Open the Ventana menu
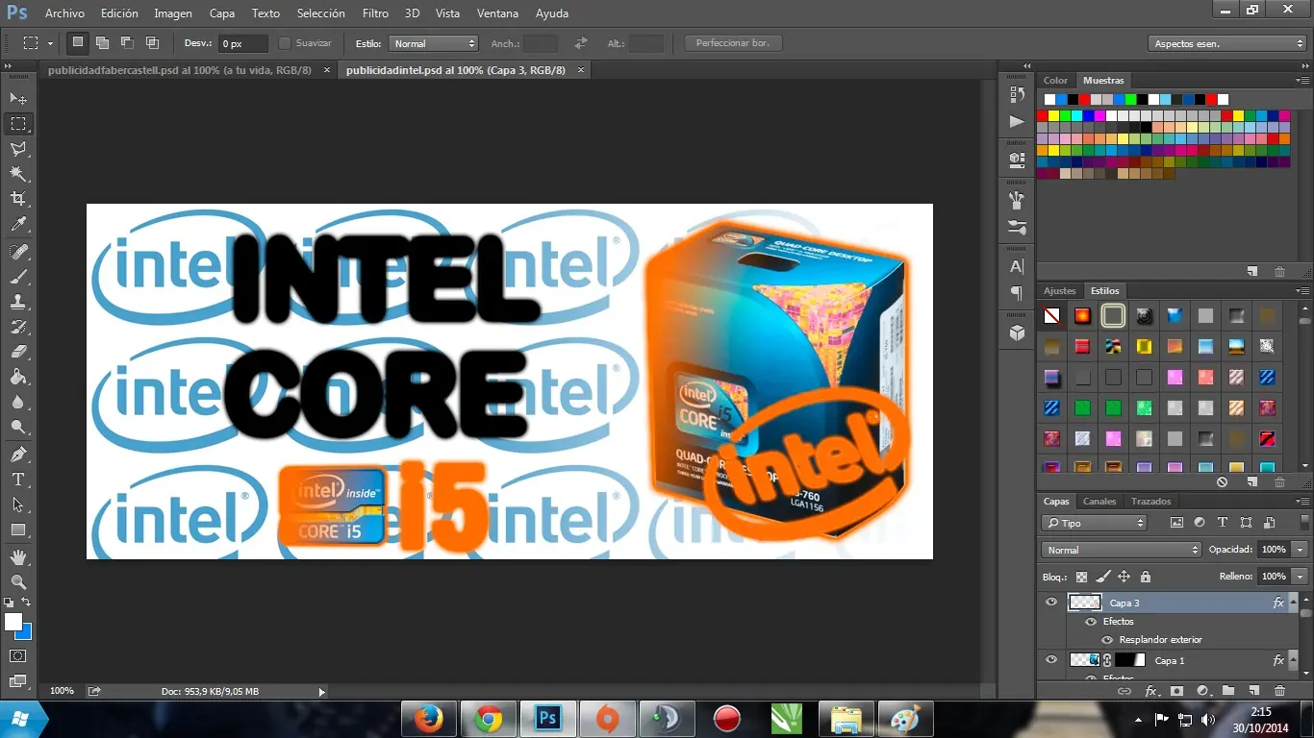 pos(497,13)
